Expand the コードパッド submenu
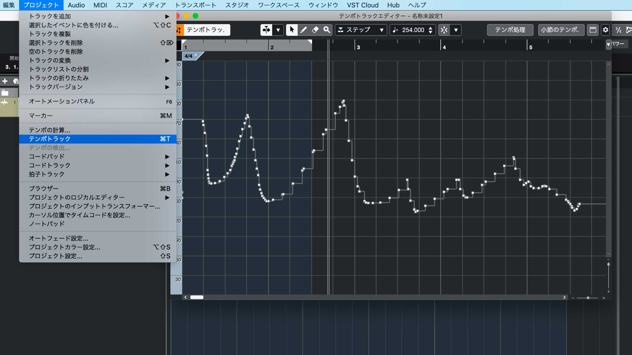The width and height of the screenshot is (632, 355). 98,157
